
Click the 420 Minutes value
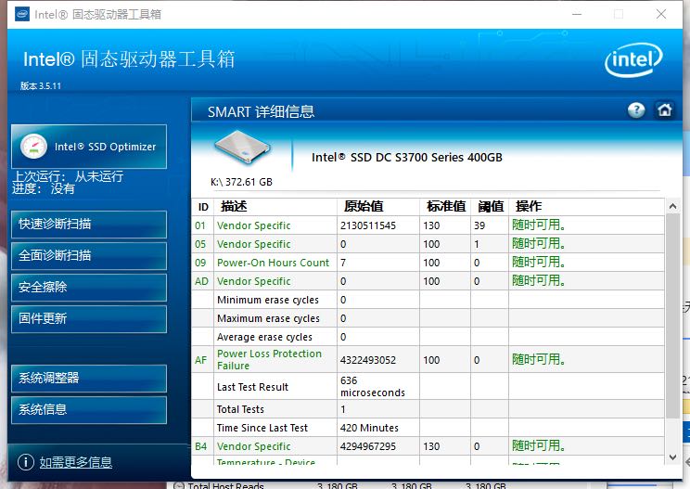pos(369,428)
